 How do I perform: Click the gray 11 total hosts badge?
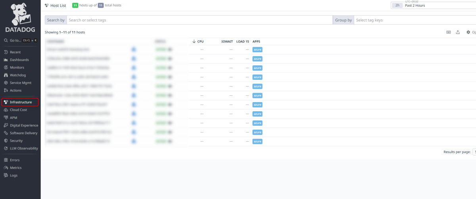point(101,6)
